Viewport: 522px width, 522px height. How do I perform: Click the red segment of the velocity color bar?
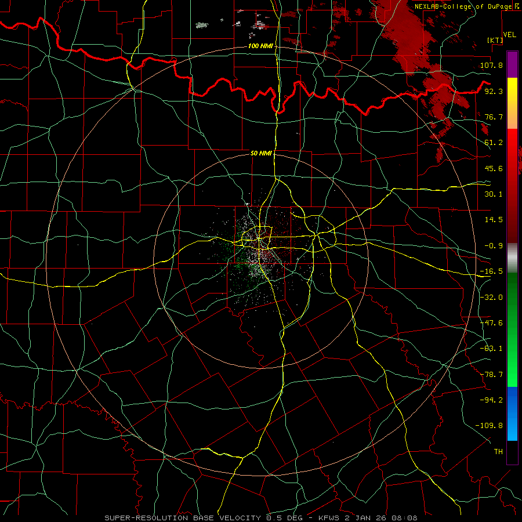click(512, 186)
